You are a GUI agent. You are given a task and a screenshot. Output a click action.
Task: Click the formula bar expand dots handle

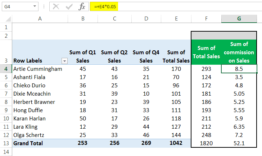[x=44, y=6]
